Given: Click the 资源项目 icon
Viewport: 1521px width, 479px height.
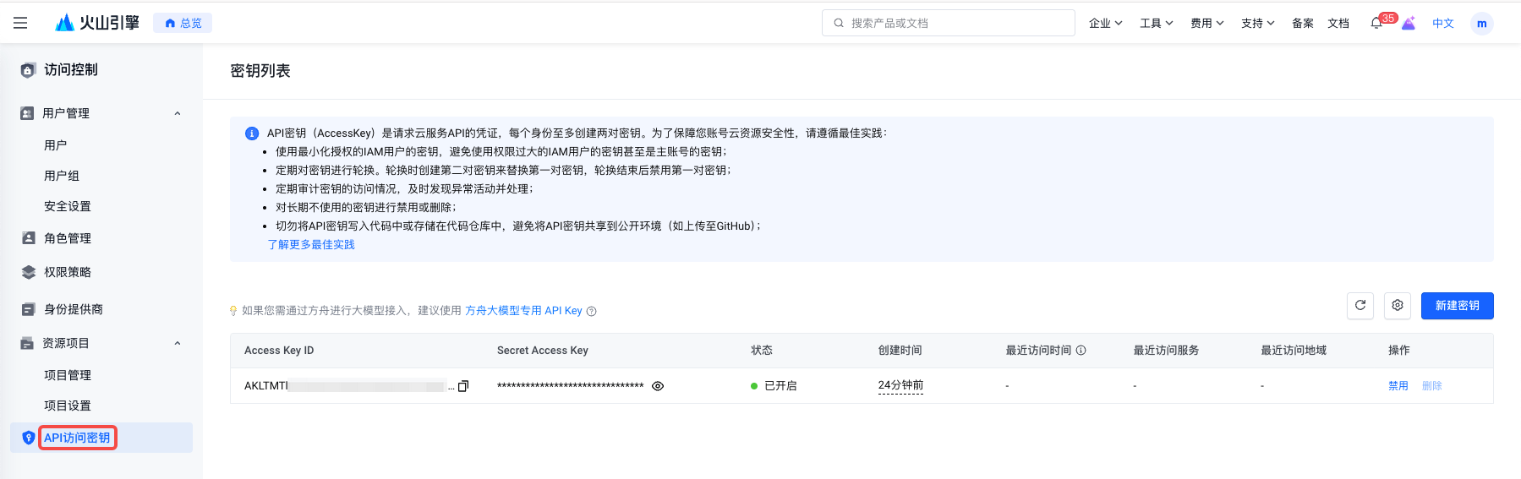Looking at the screenshot, I should click(27, 343).
